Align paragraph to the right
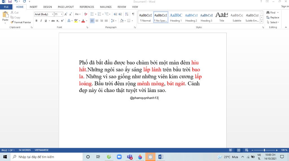Image resolution: width=289 pixels, height=161 pixels. click(102, 21)
